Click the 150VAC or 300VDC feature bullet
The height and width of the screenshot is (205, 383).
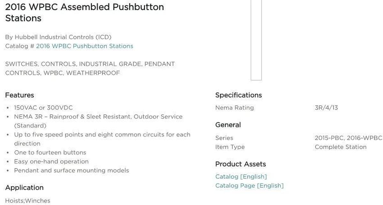[43, 108]
